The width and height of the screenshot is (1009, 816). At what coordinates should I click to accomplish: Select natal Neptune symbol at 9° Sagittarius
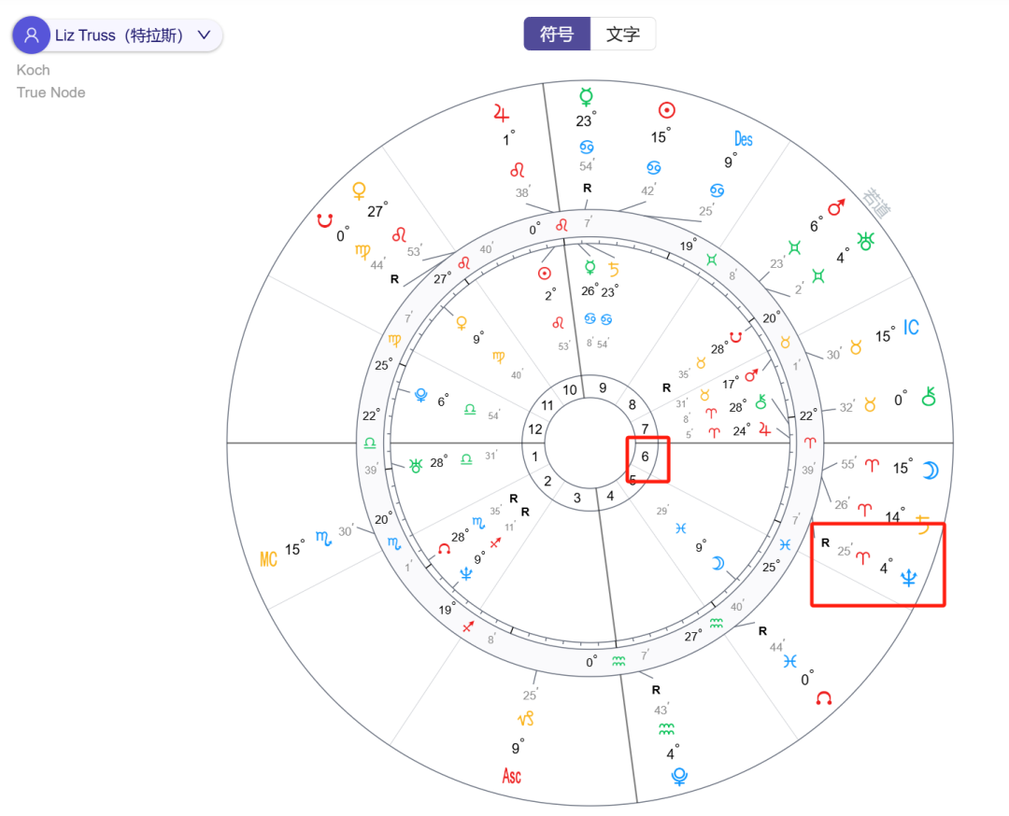[x=466, y=574]
